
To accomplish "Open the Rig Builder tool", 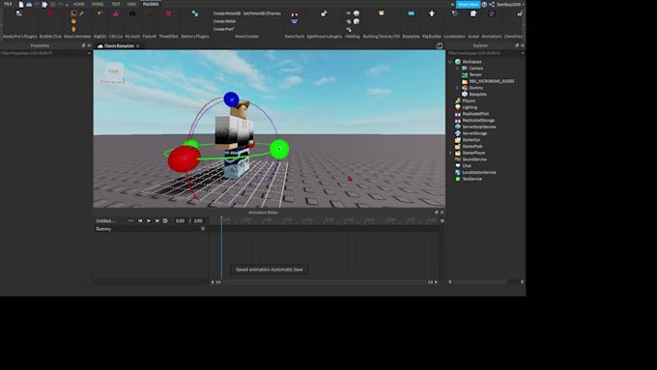I will tap(432, 14).
